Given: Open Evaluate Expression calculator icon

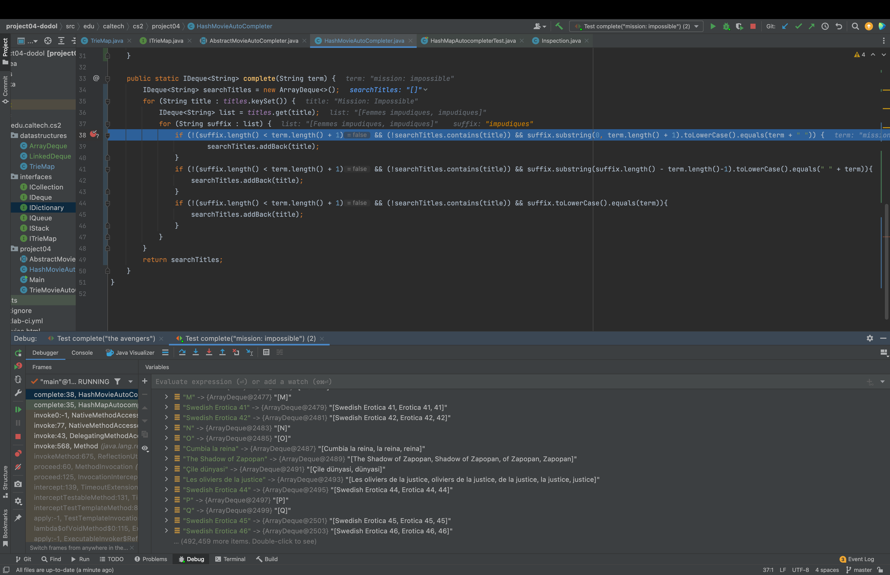Looking at the screenshot, I should (266, 352).
